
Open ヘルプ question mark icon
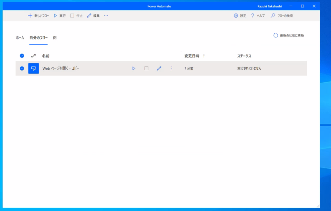point(253,15)
